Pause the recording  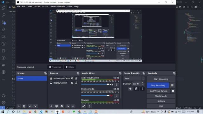(172, 85)
